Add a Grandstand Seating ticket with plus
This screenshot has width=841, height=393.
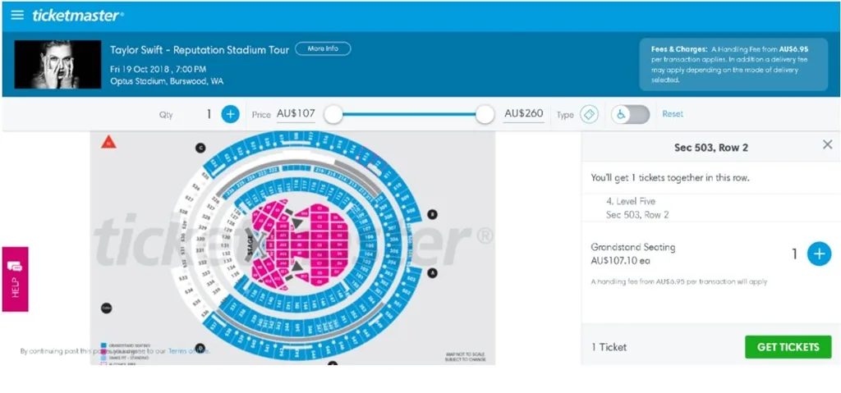pyautogui.click(x=818, y=254)
